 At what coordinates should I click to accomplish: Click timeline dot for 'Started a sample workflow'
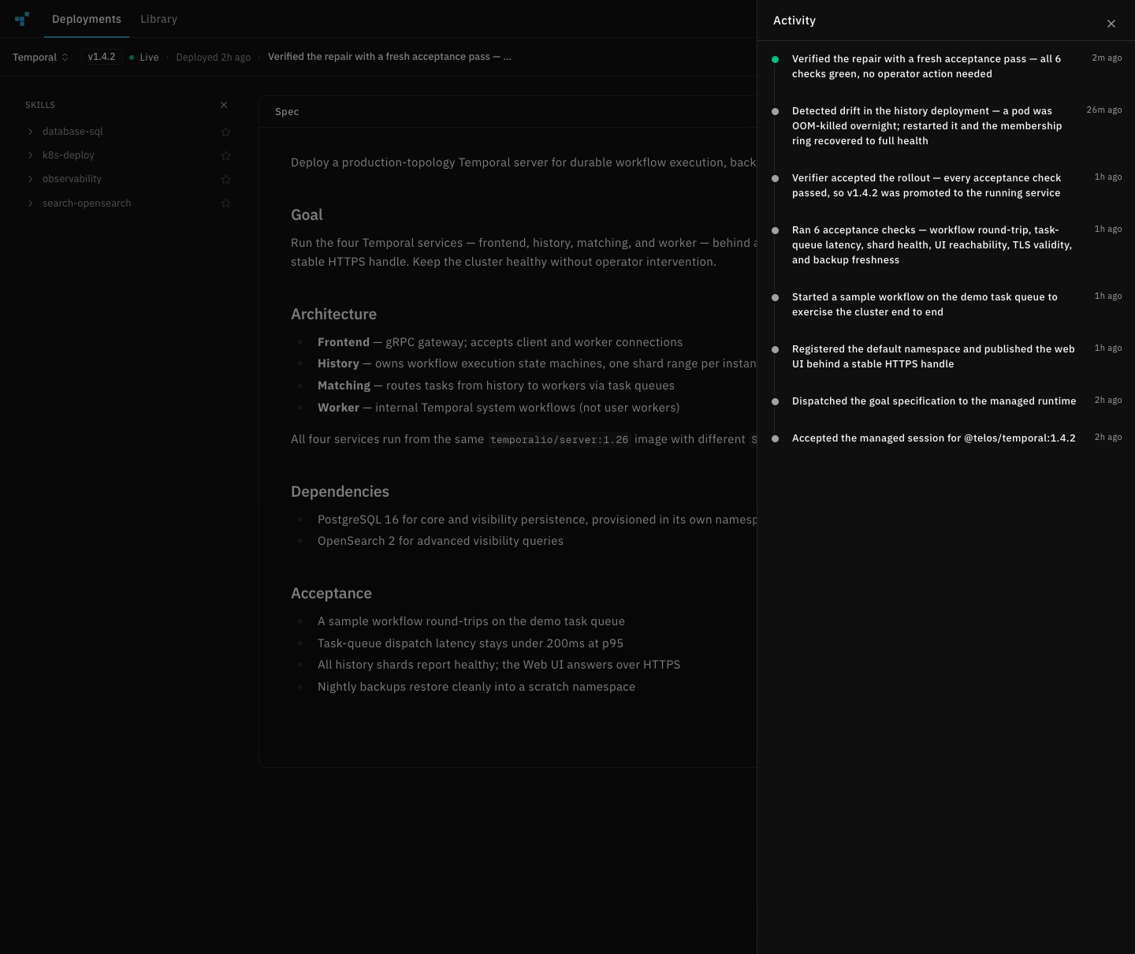click(x=775, y=297)
